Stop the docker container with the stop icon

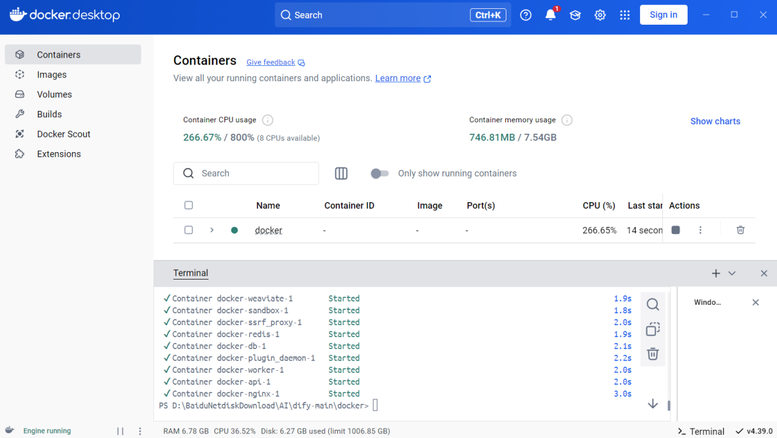click(x=676, y=230)
